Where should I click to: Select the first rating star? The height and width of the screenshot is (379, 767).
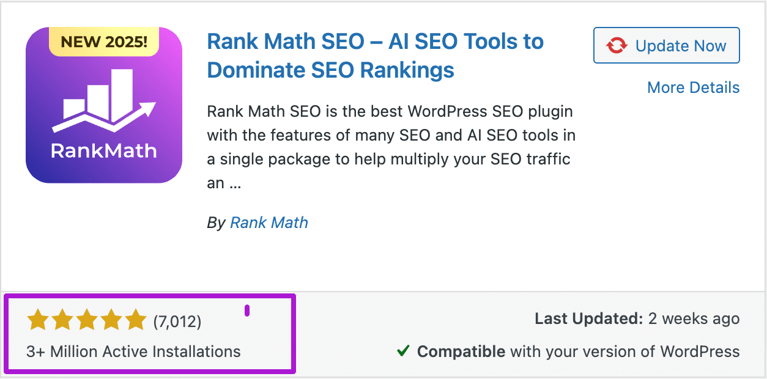click(38, 319)
